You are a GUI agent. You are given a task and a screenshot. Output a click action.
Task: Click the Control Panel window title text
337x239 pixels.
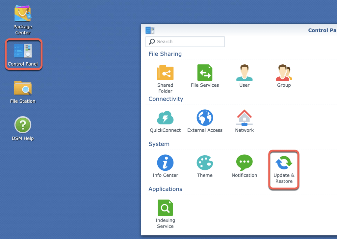pos(323,30)
